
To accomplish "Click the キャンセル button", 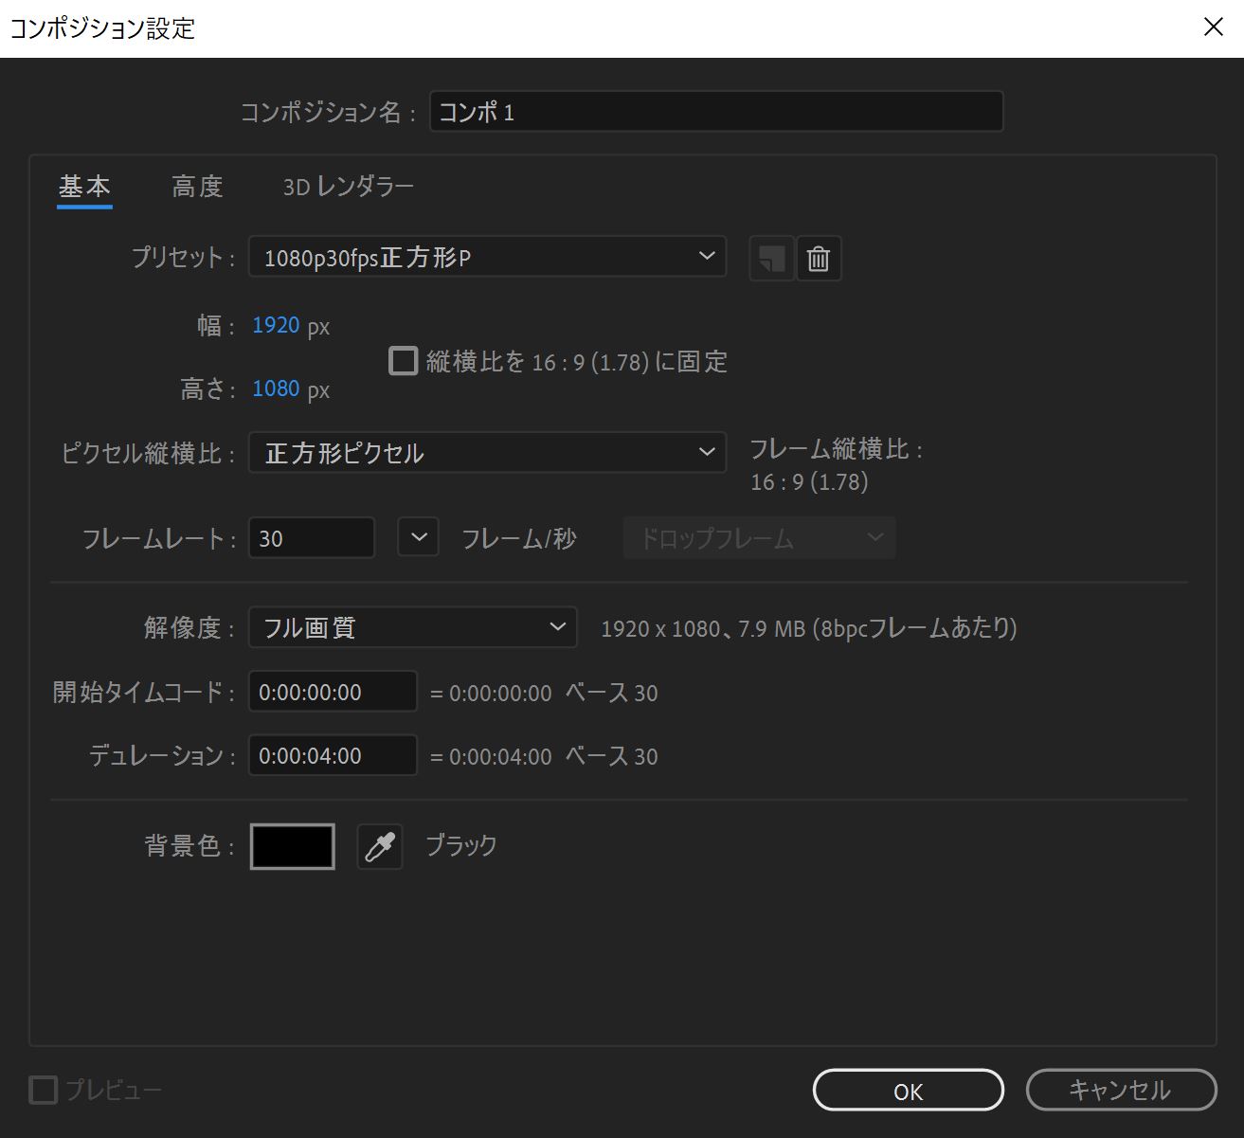I will click(x=1122, y=1090).
